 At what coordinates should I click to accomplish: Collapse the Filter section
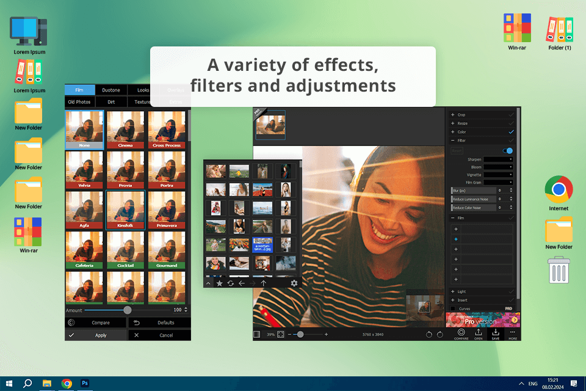(452, 141)
